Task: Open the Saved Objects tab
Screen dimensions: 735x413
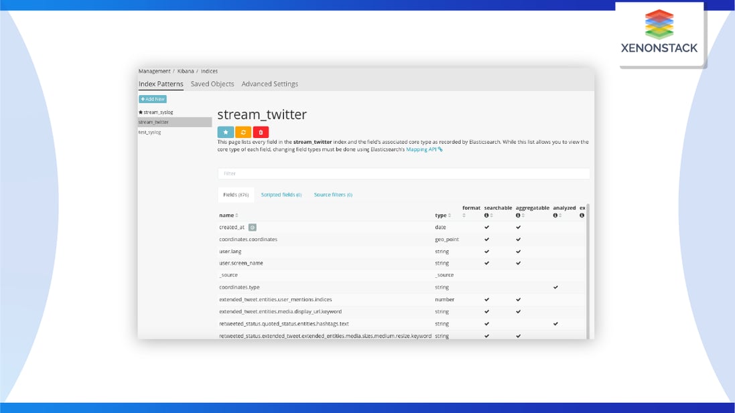Action: [x=212, y=84]
